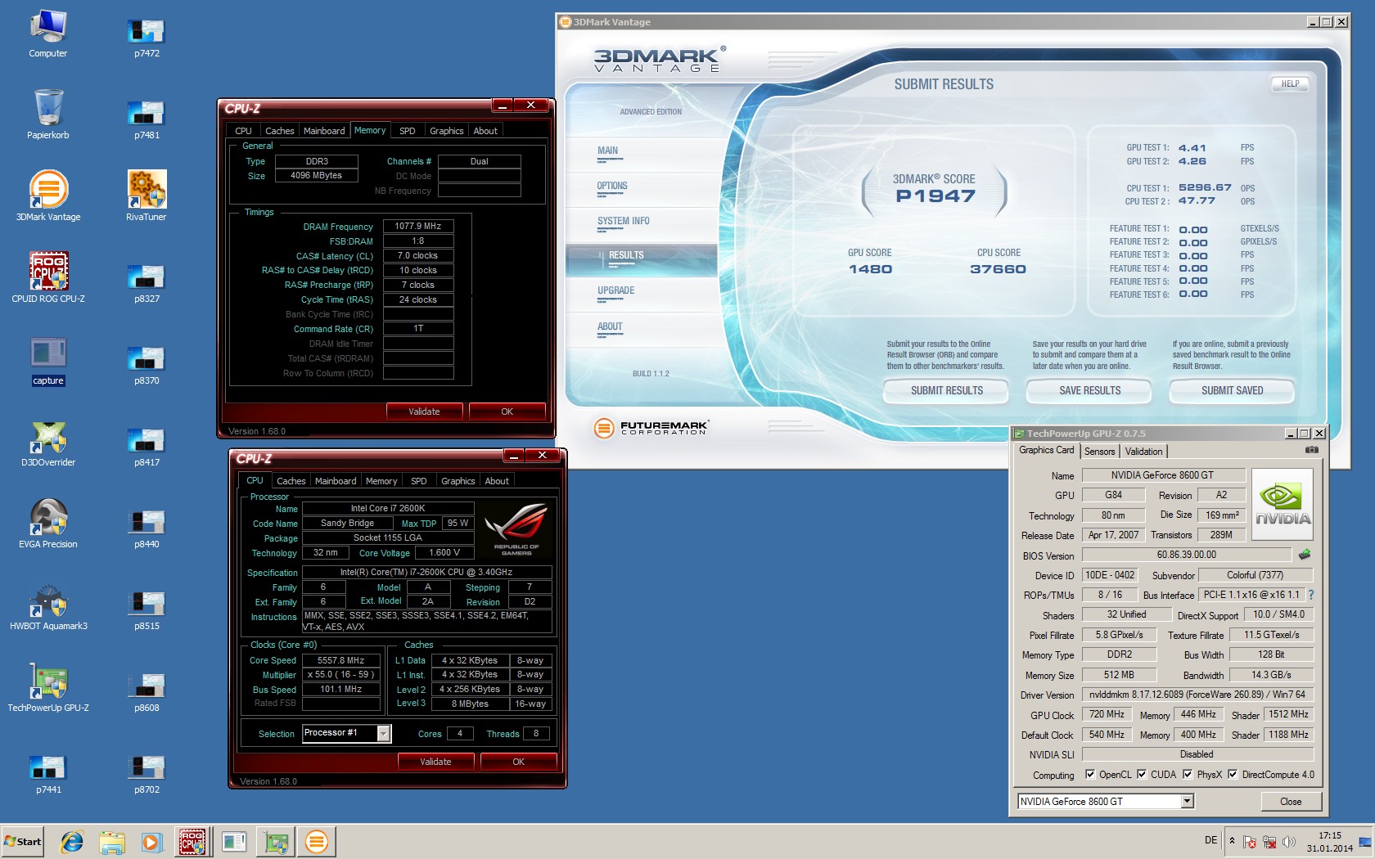Click Validate in Memory CPU-Z window
This screenshot has width=1375, height=859.
424,412
